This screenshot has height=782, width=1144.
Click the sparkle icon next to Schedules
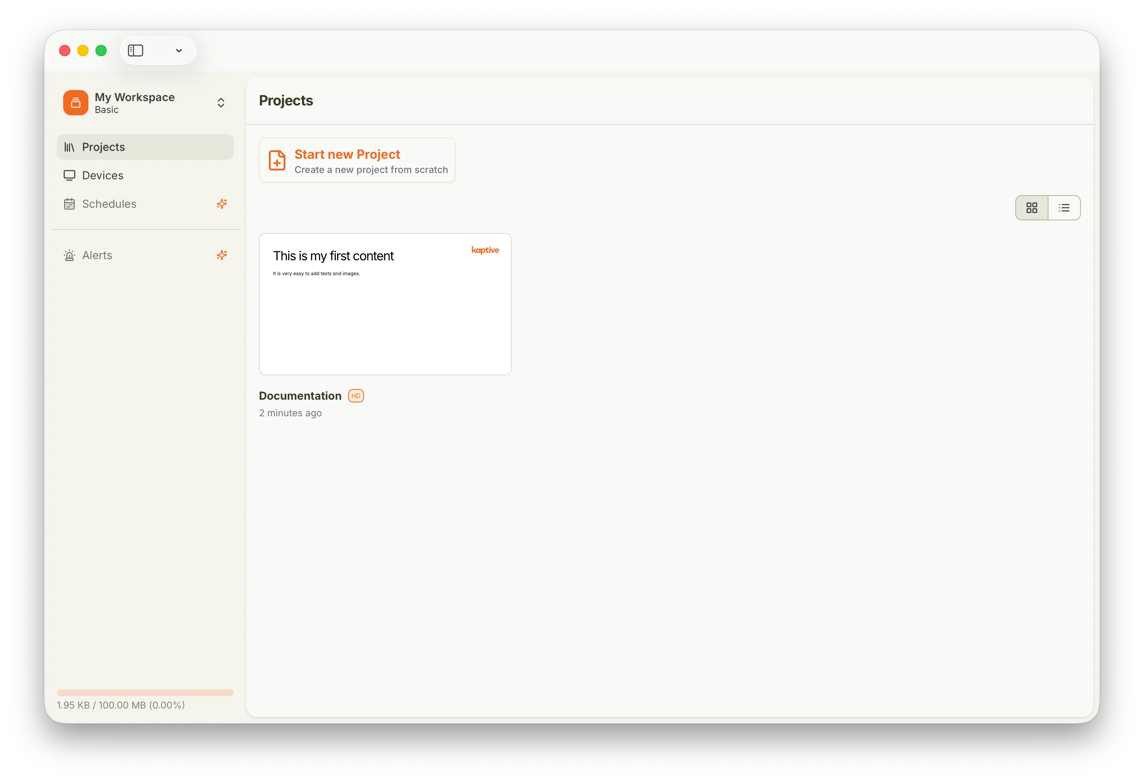pos(221,203)
